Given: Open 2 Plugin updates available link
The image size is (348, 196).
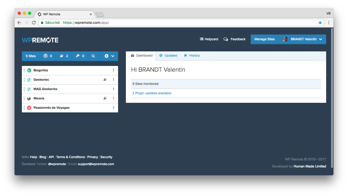Looking at the screenshot, I should click(x=152, y=93).
